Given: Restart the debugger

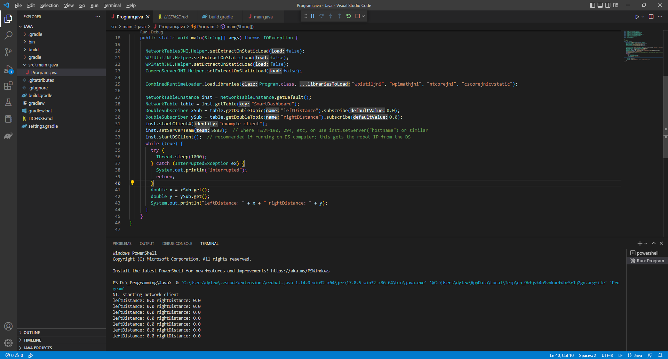Looking at the screenshot, I should coord(349,16).
